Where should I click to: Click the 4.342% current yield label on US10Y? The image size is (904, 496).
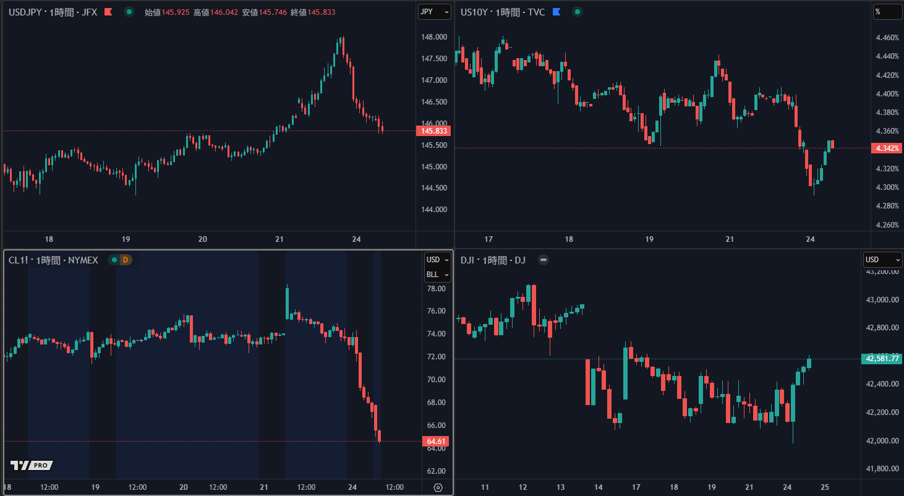coord(887,148)
